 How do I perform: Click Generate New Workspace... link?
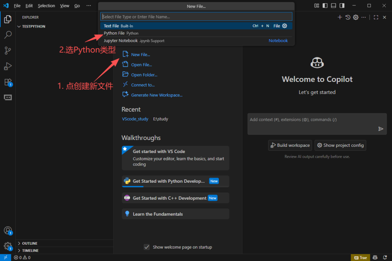(x=157, y=95)
